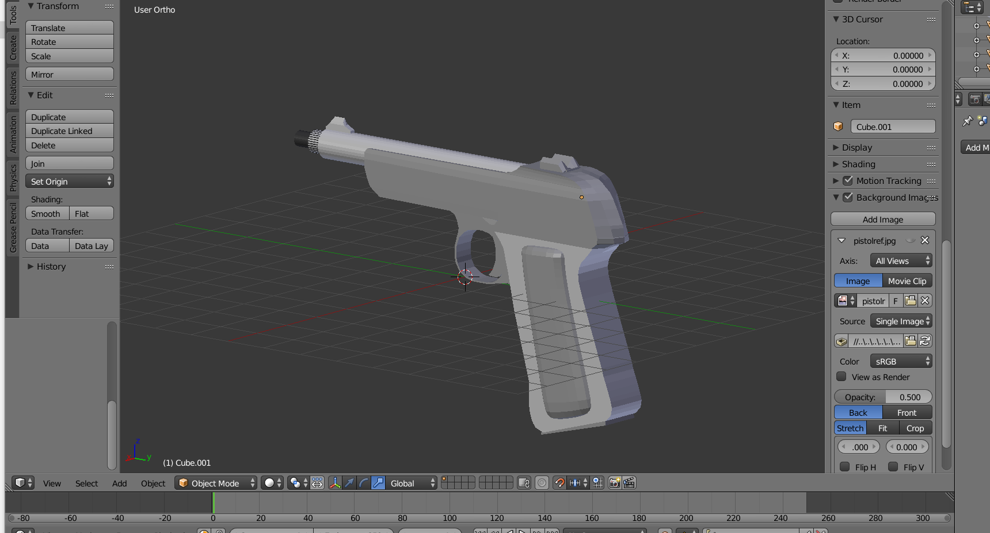This screenshot has width=990, height=533.
Task: Click the Duplicate Linked button
Action: 70,131
